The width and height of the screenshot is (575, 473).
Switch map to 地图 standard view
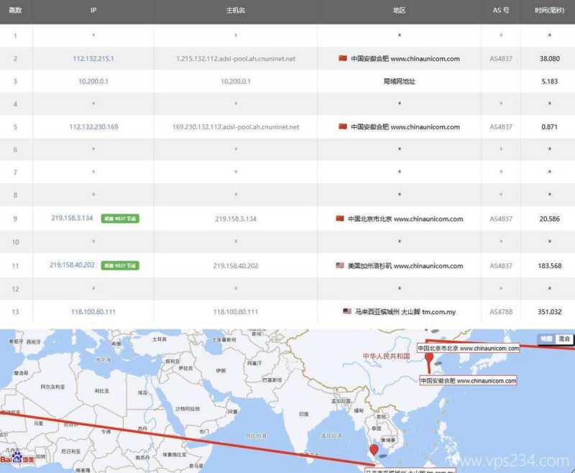546,339
